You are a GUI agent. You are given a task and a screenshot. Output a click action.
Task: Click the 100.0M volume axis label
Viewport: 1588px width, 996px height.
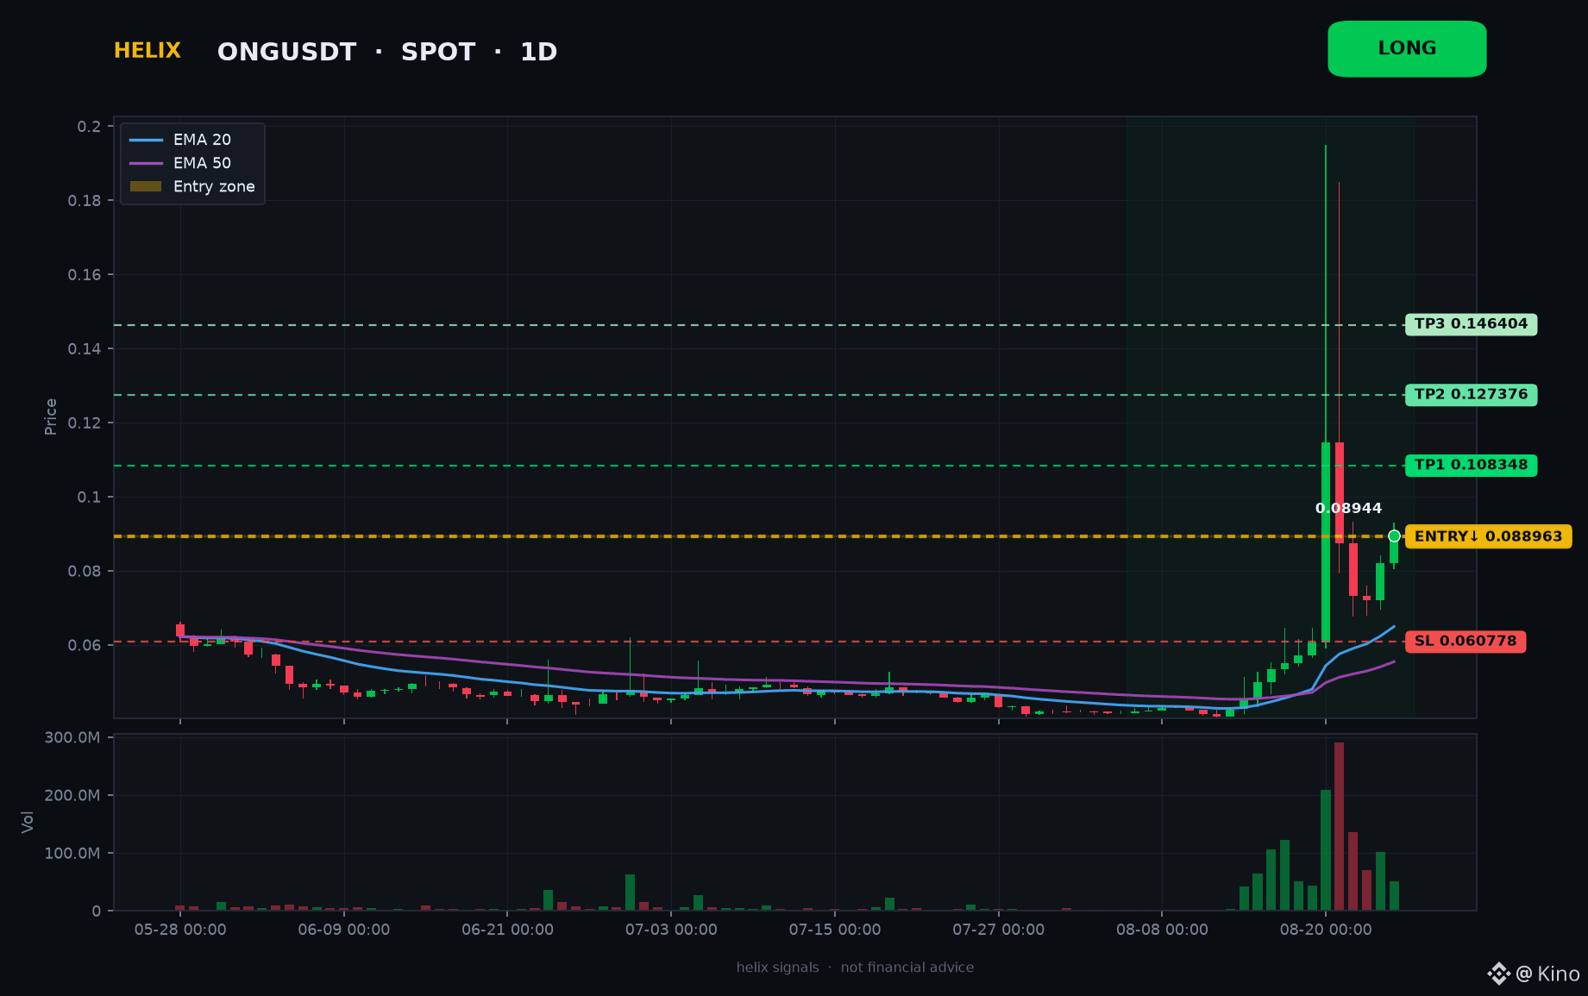coord(72,853)
